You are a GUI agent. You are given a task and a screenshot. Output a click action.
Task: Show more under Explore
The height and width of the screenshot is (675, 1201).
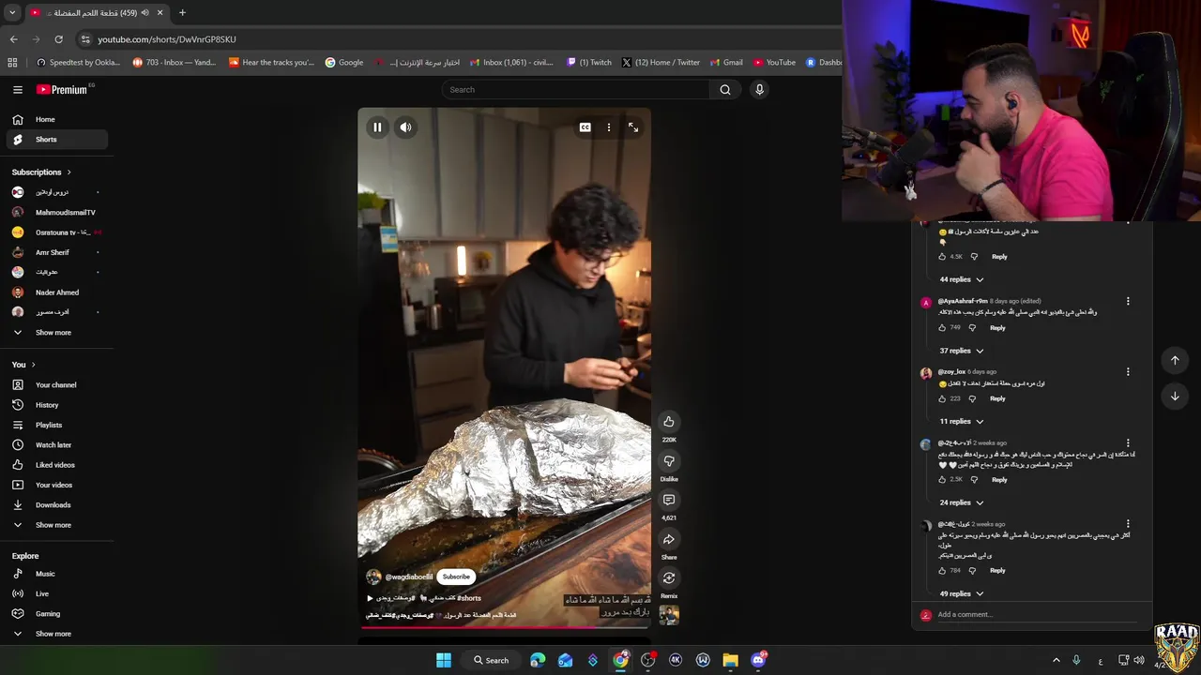57,634
